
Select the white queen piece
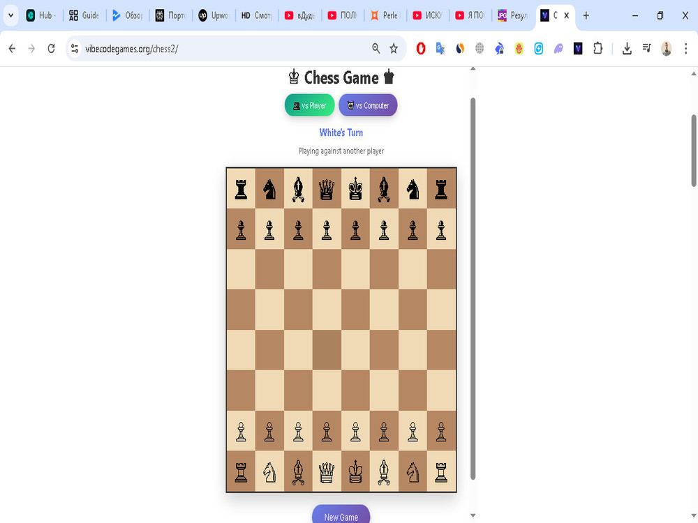pyautogui.click(x=327, y=472)
